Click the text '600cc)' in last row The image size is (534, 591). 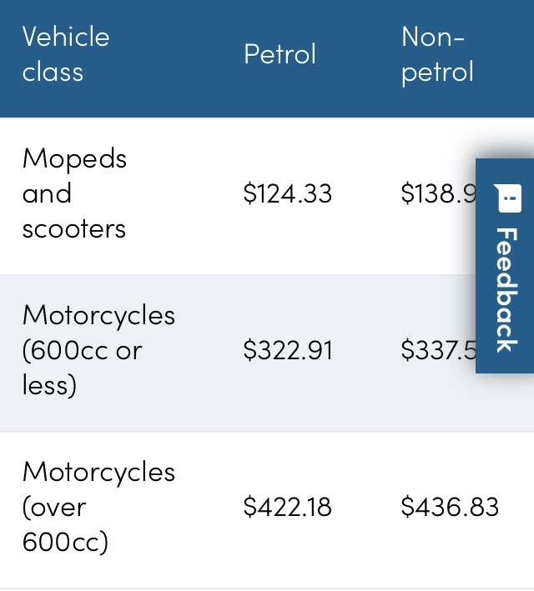pos(65,543)
